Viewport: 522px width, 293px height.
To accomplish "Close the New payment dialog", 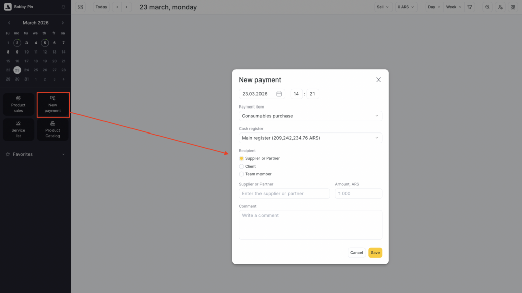I will 378,80.
